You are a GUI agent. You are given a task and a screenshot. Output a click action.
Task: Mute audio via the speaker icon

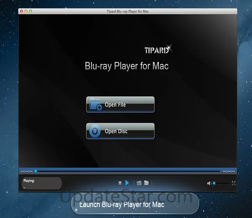209,183
